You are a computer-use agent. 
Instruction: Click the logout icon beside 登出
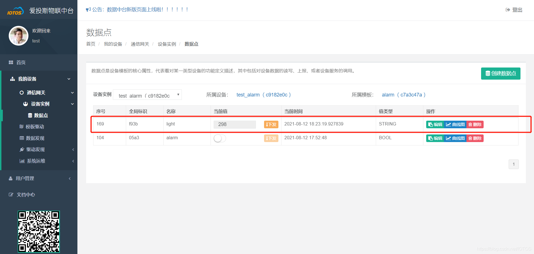[507, 9]
